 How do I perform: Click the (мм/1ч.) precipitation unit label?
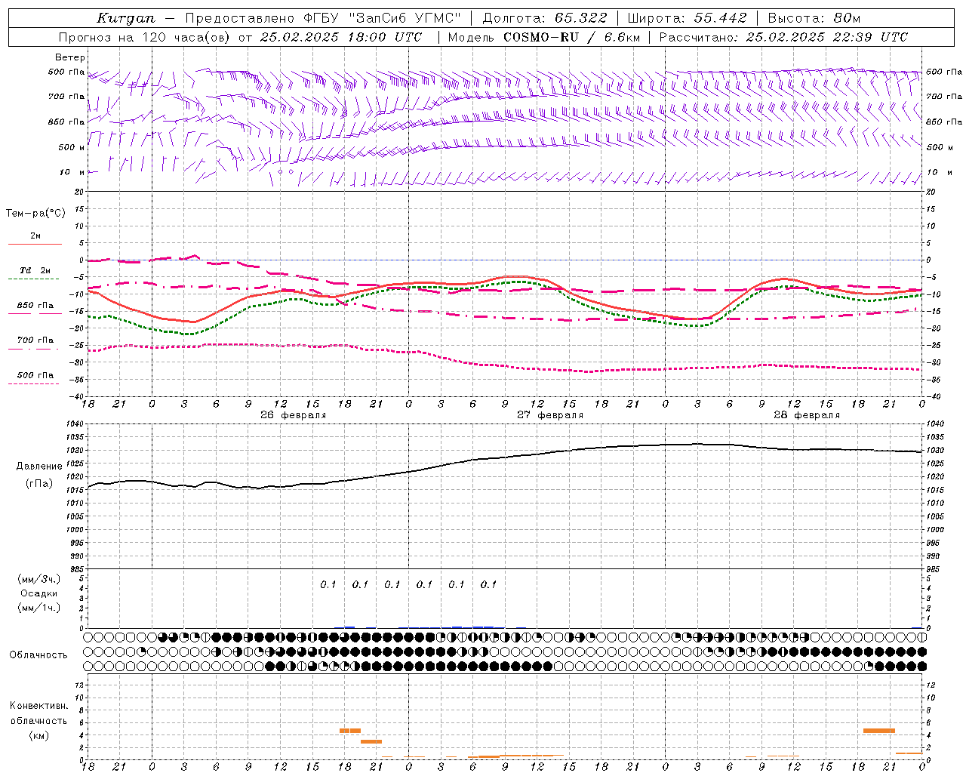(39, 608)
